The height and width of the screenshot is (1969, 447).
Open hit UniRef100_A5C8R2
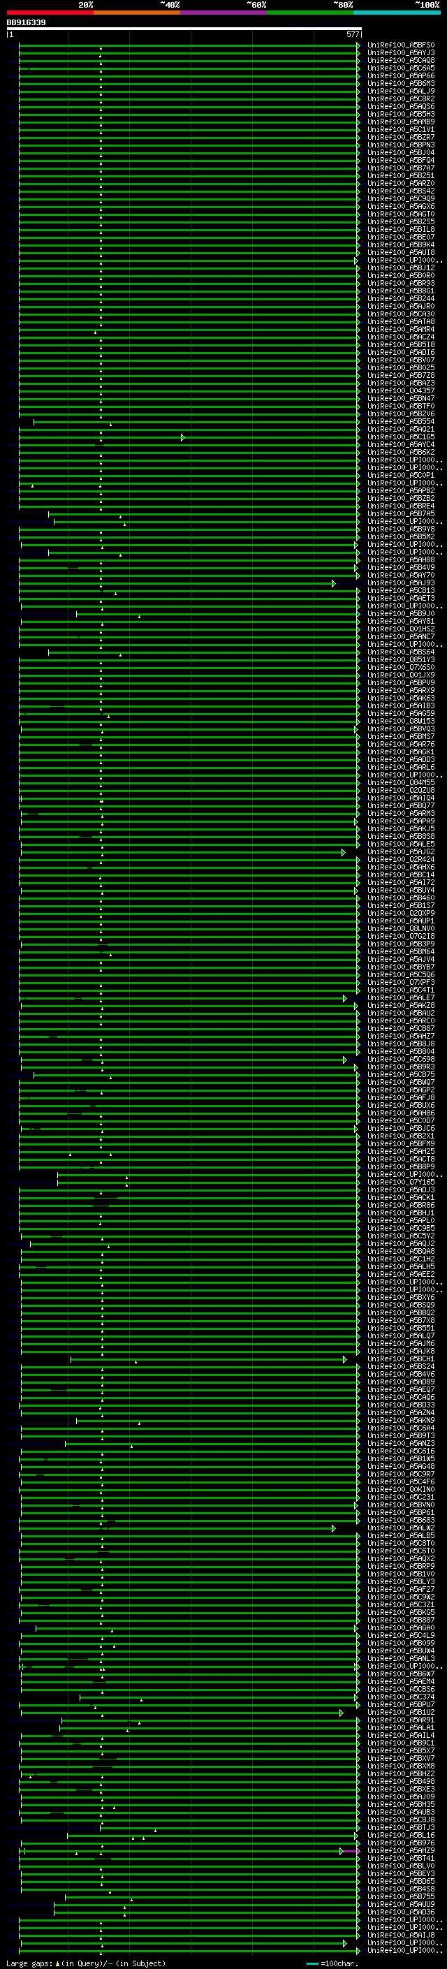[401, 98]
